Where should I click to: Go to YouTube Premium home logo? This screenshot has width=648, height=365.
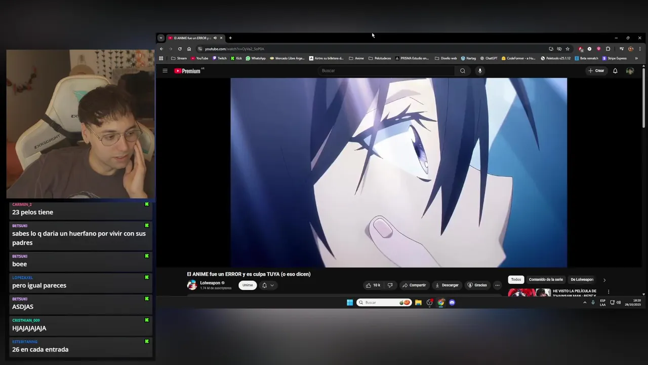188,71
